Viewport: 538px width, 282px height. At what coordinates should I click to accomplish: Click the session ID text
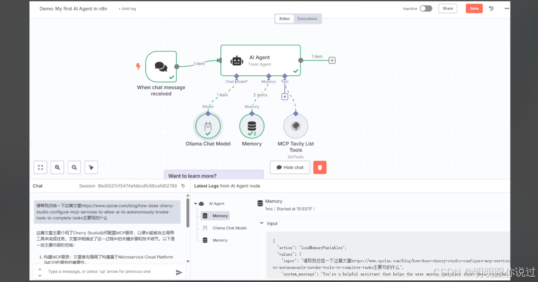coord(137,186)
